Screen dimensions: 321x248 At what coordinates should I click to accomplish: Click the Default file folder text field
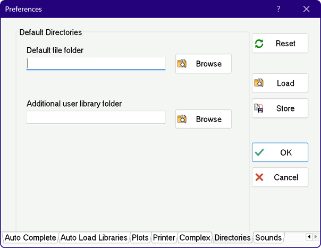96,64
